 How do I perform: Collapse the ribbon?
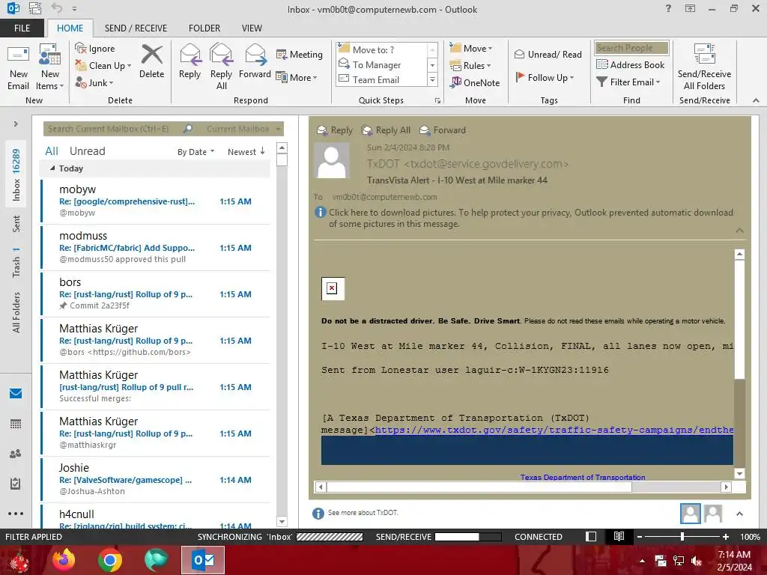point(756,100)
